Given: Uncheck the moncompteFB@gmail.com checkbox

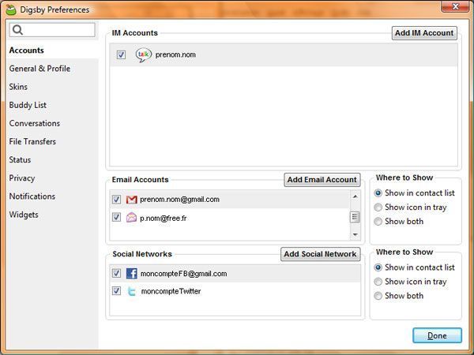Looking at the screenshot, I should (116, 273).
